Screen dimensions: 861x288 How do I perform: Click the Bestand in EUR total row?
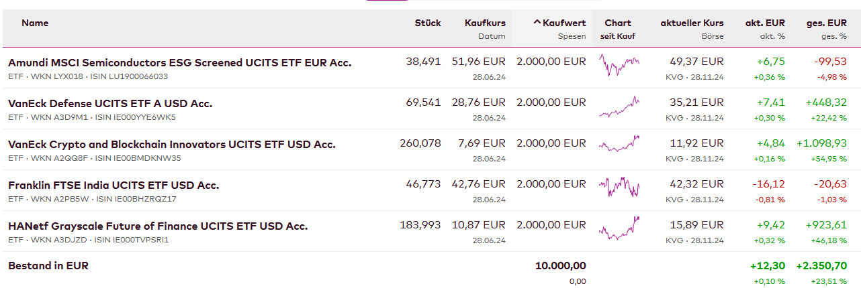[48, 265]
